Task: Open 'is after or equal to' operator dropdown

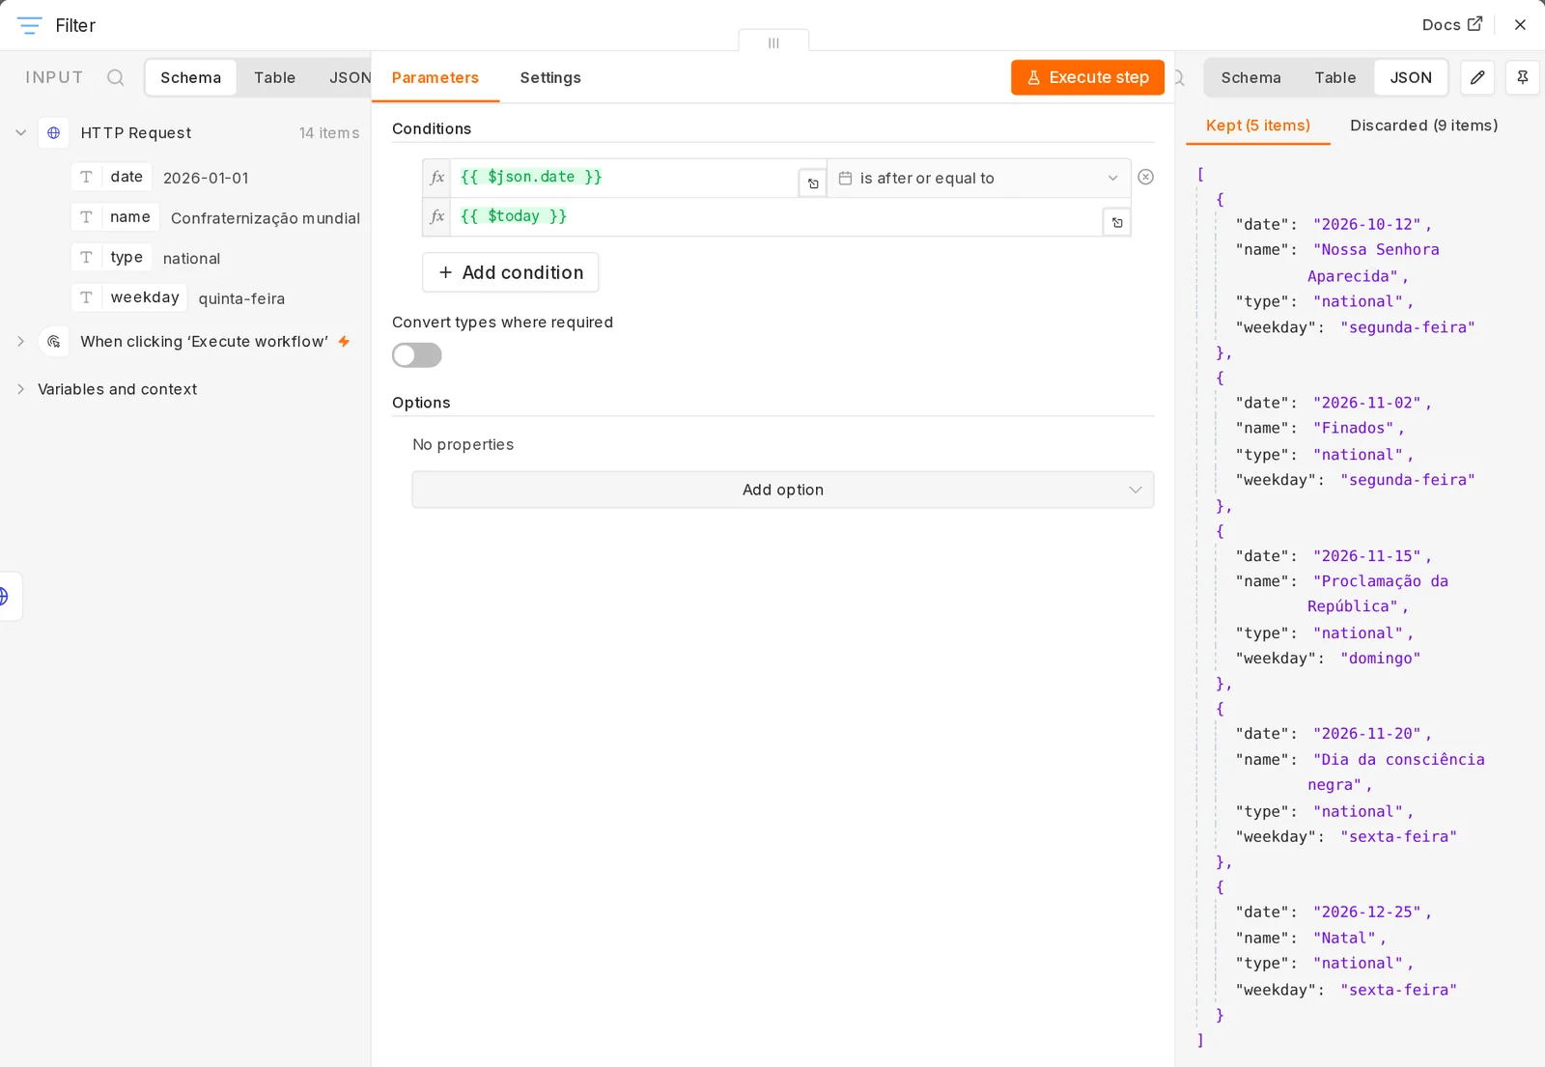Action: tap(978, 178)
